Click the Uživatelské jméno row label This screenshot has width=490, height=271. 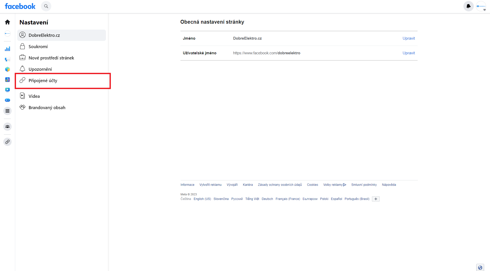tap(200, 53)
